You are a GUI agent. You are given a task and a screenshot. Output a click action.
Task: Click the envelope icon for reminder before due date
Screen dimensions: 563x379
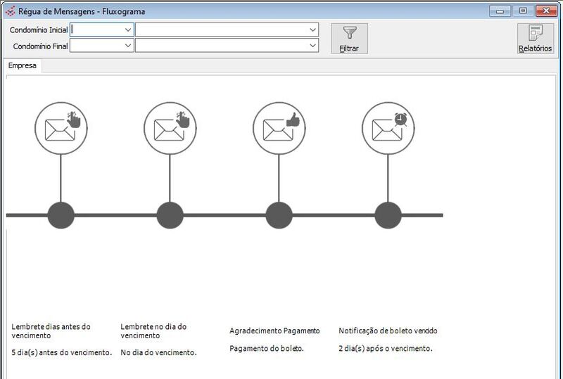pyautogui.click(x=61, y=128)
